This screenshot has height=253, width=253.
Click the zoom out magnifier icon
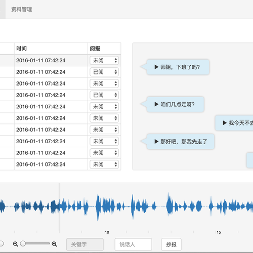coord(16,244)
